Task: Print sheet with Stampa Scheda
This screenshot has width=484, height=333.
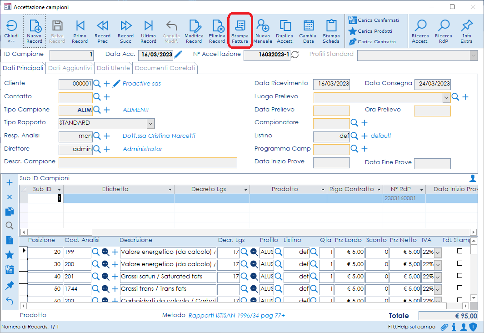Action: click(x=331, y=31)
